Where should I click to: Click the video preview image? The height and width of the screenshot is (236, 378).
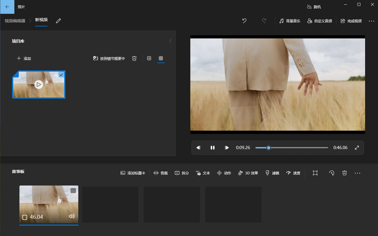(x=278, y=85)
